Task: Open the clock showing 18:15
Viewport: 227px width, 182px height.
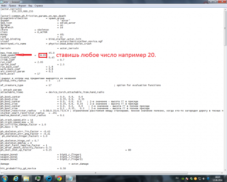Action: (217, 178)
